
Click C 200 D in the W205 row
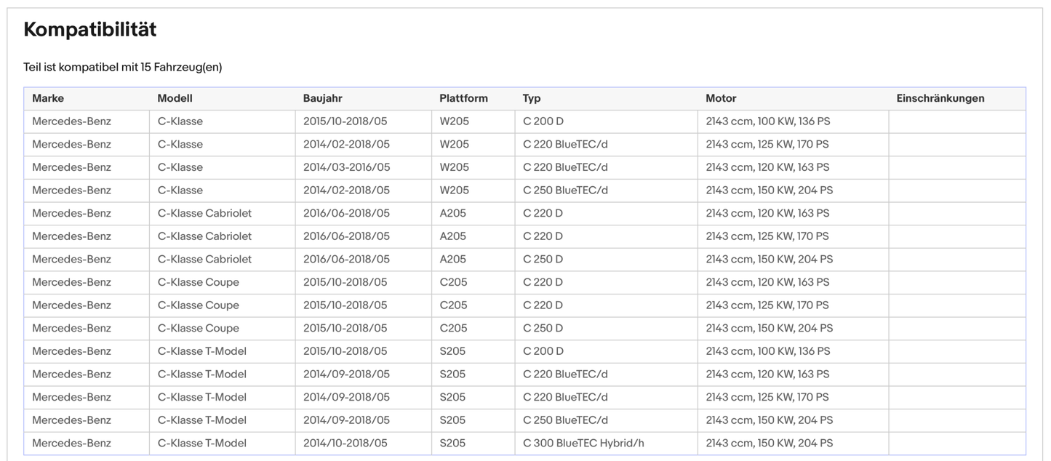(x=543, y=121)
